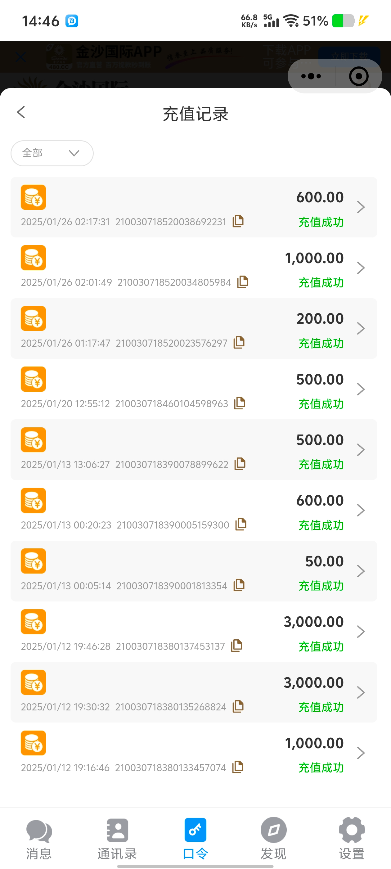This screenshot has height=869, width=391.
Task: Copy order number for 50.00 recharge
Action: (x=239, y=585)
